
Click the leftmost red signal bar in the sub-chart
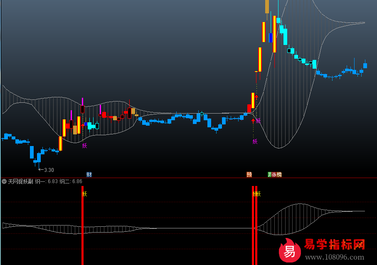click(x=82, y=229)
